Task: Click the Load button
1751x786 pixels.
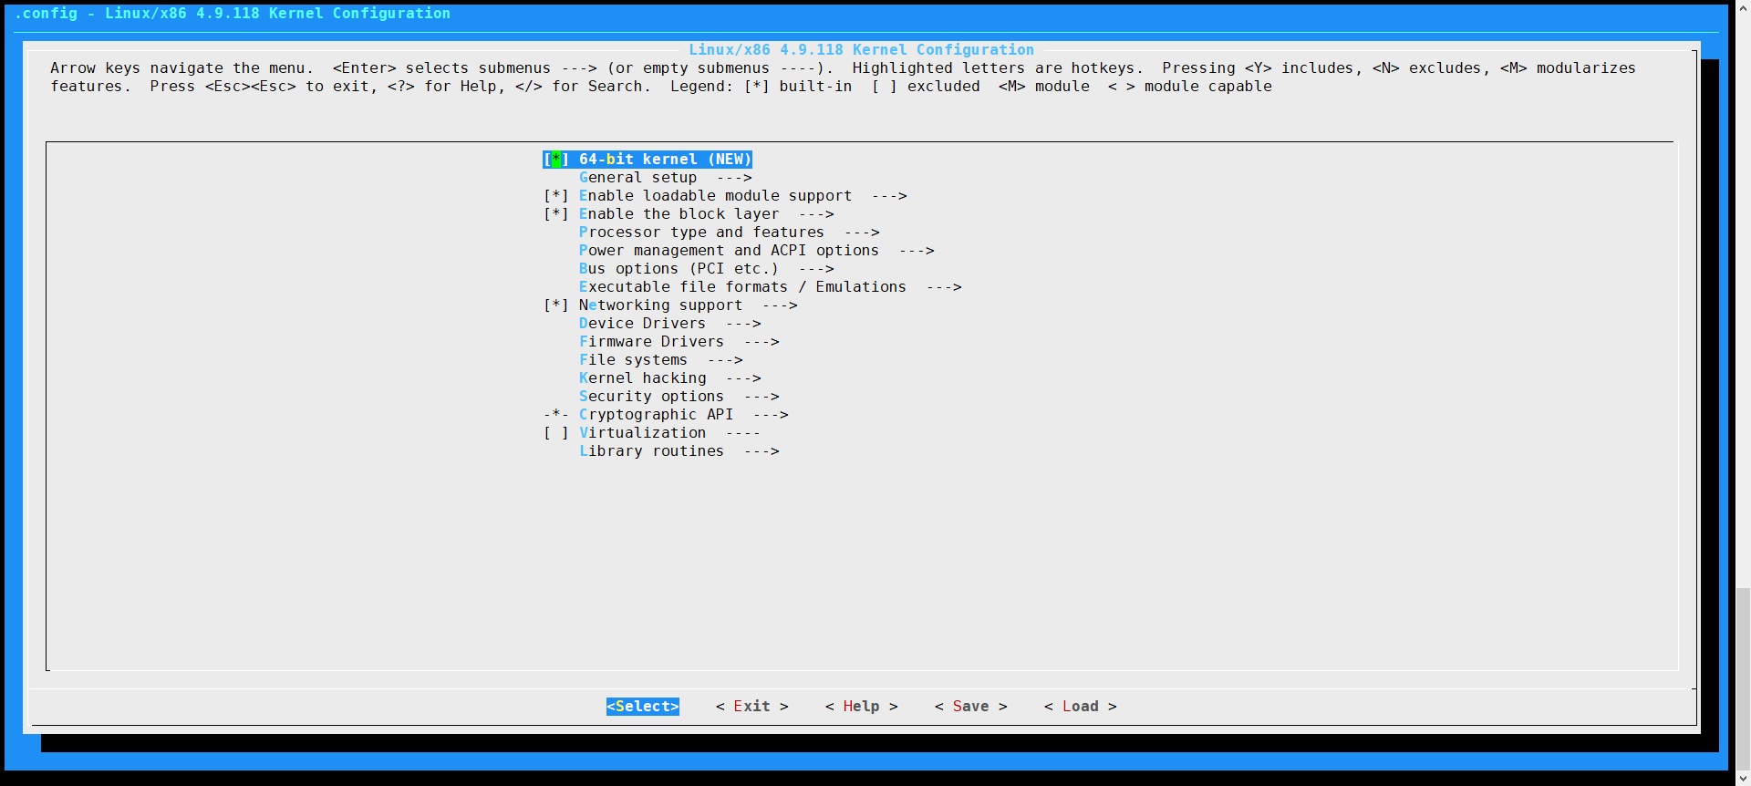Action: pos(1080,707)
